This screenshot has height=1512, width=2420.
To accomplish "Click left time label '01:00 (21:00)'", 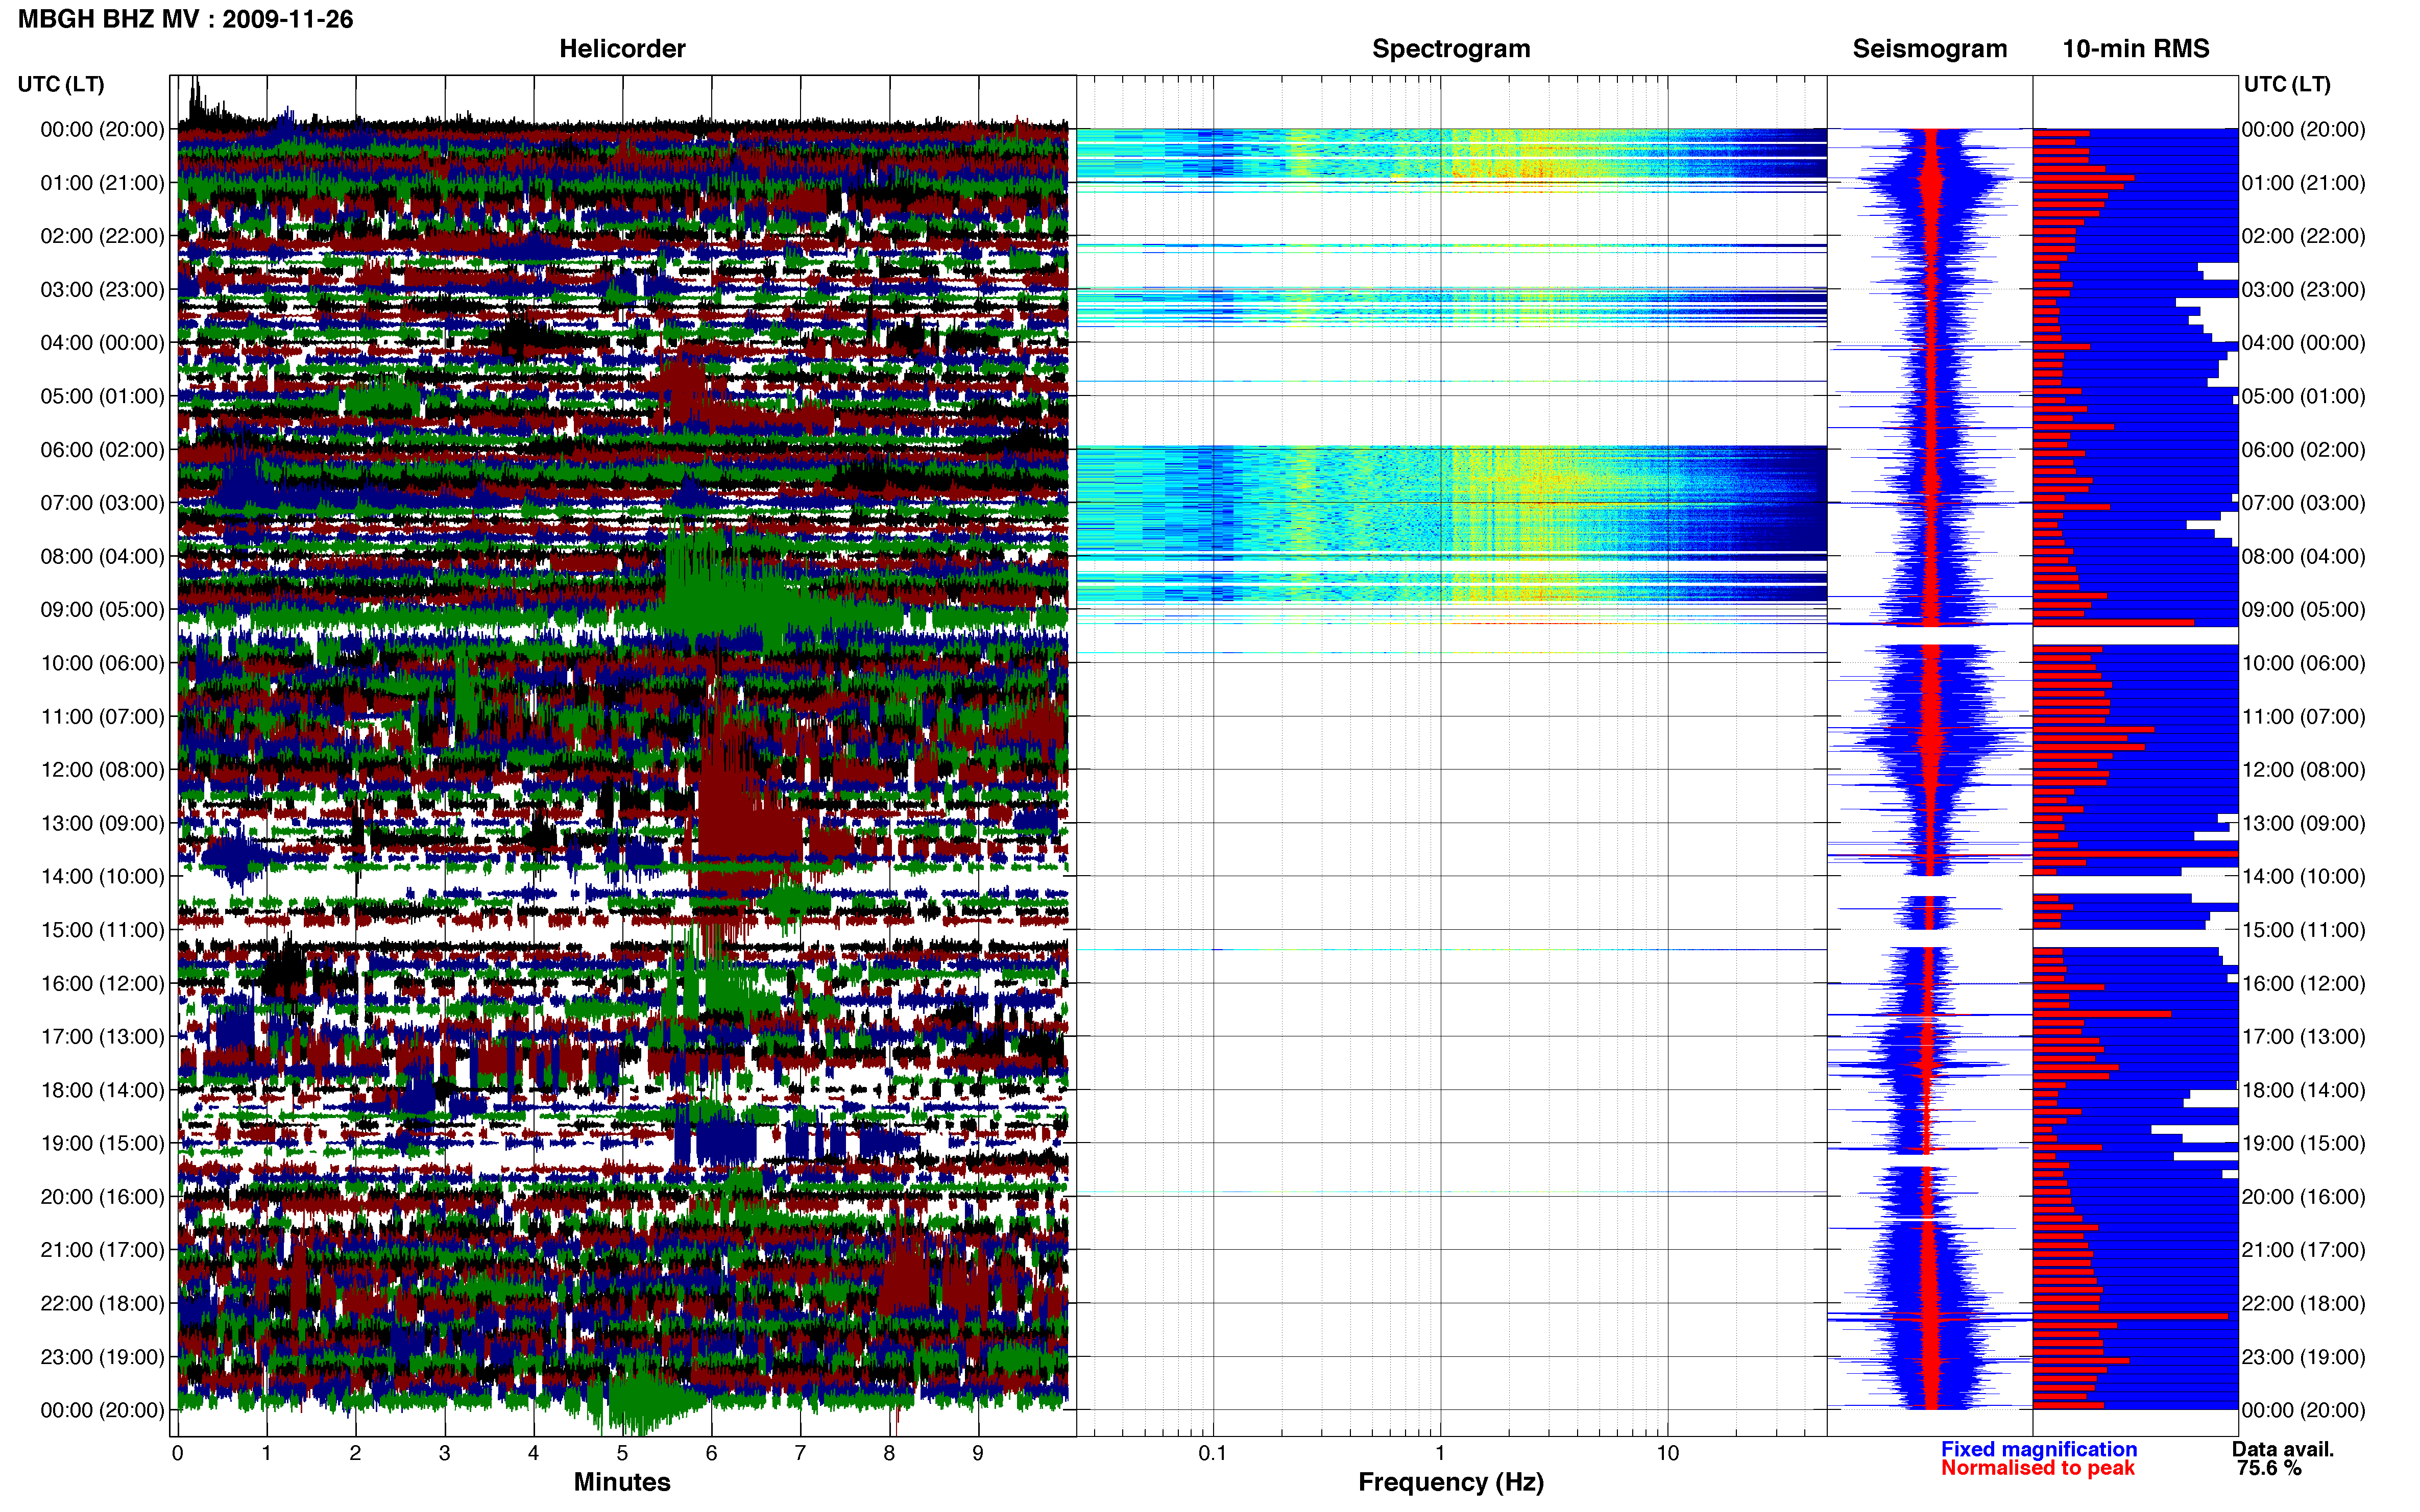I will [x=102, y=183].
